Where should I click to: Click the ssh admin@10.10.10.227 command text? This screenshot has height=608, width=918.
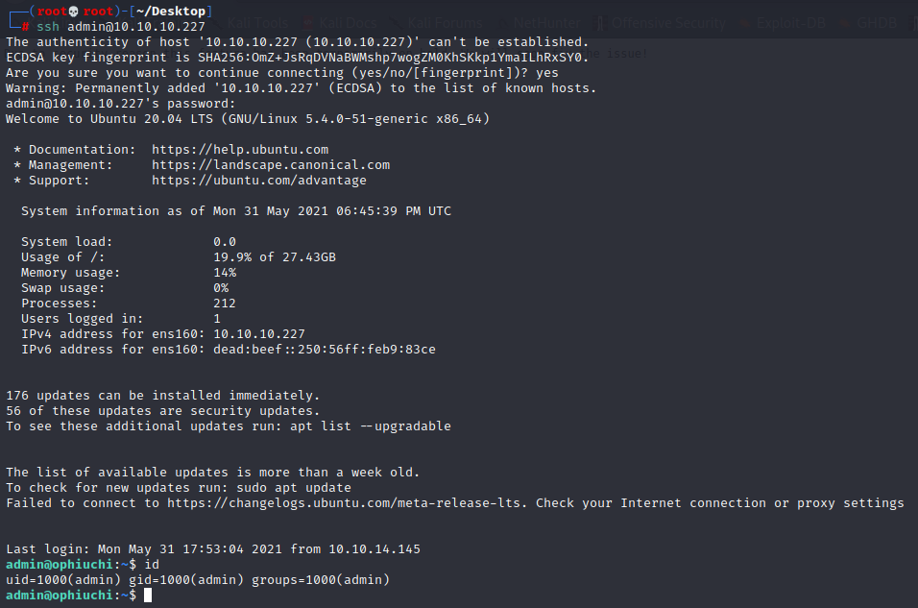coord(121,26)
